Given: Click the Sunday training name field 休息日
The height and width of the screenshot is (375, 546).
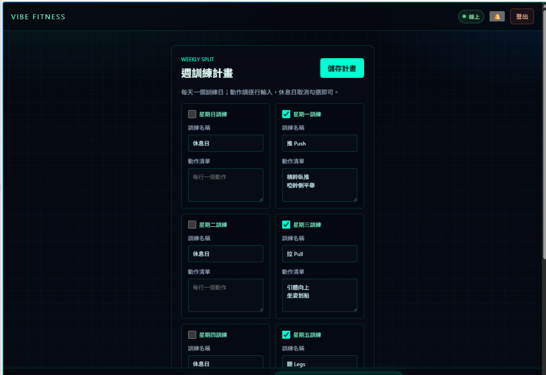Looking at the screenshot, I should 226,143.
